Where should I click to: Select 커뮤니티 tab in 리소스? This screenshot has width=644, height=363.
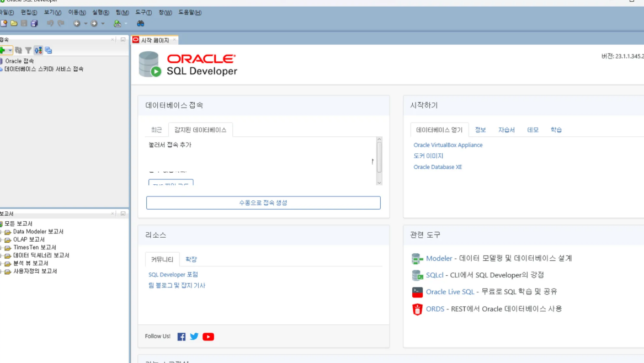[x=162, y=259]
